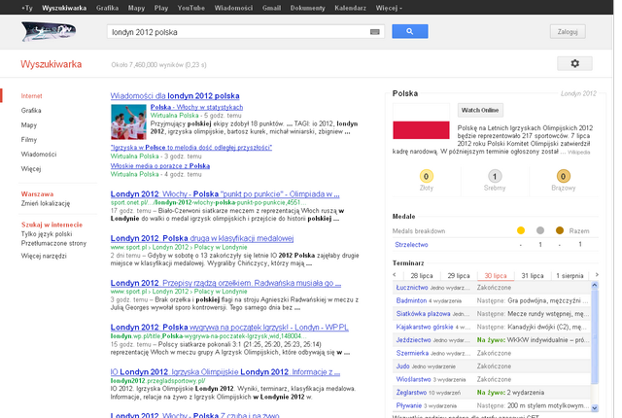Open the volleyball news thumbnail

tap(128, 122)
